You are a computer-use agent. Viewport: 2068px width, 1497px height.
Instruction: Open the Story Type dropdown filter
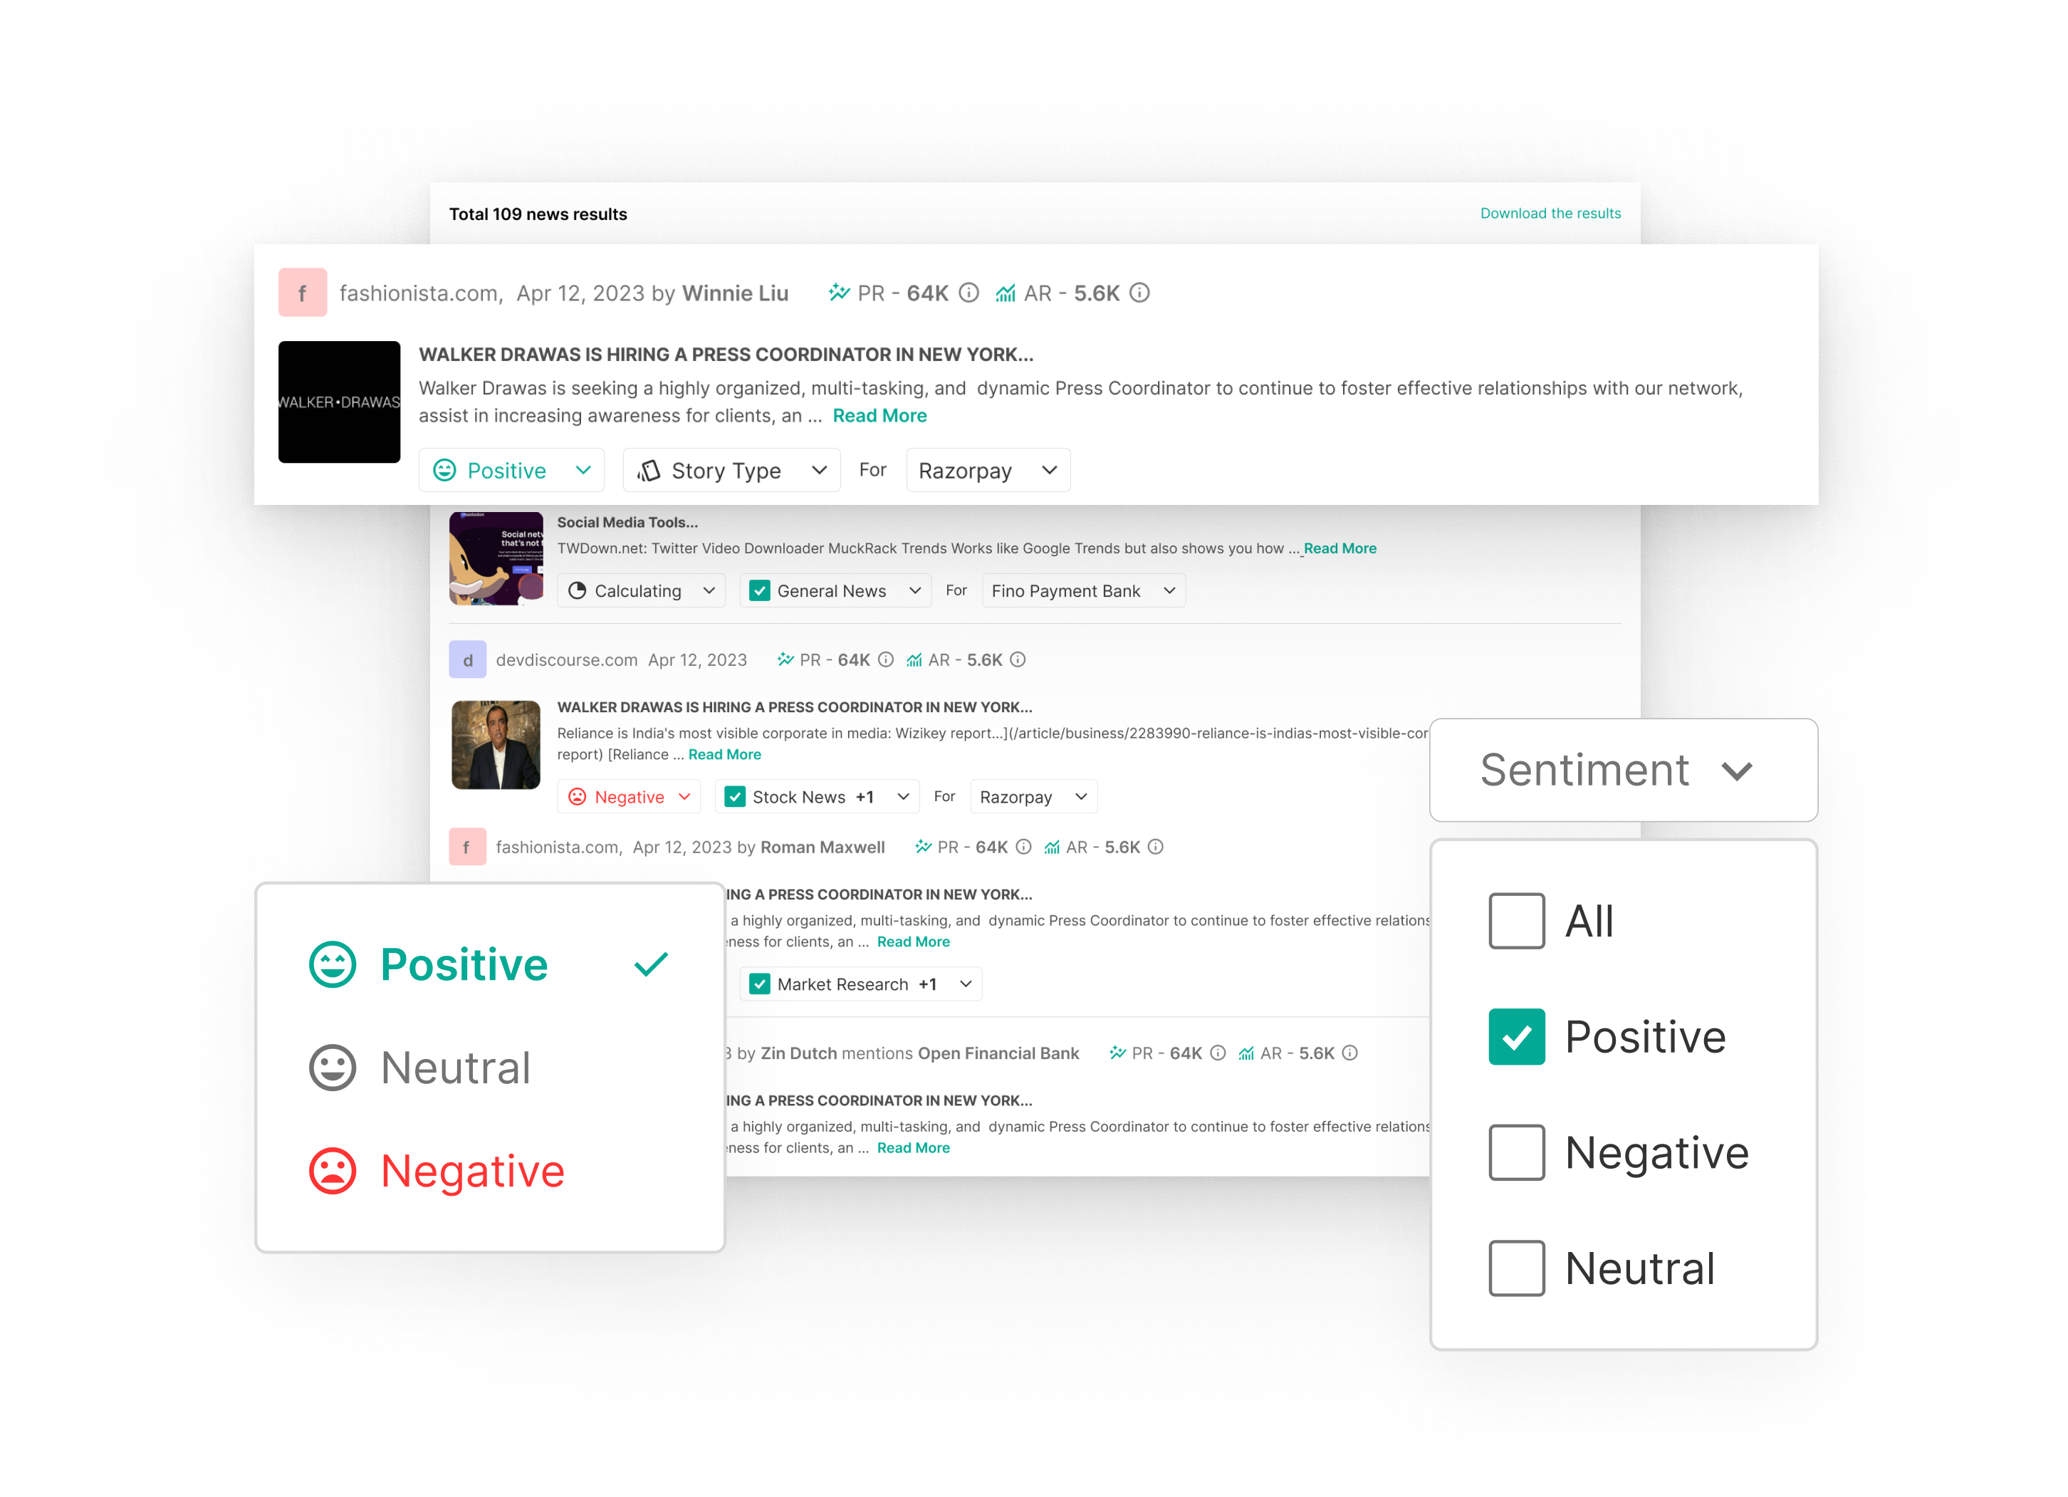coord(731,471)
